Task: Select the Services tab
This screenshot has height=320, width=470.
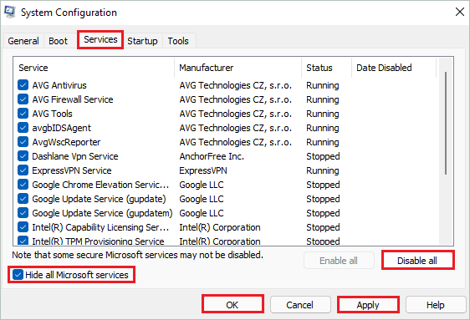Action: point(100,39)
